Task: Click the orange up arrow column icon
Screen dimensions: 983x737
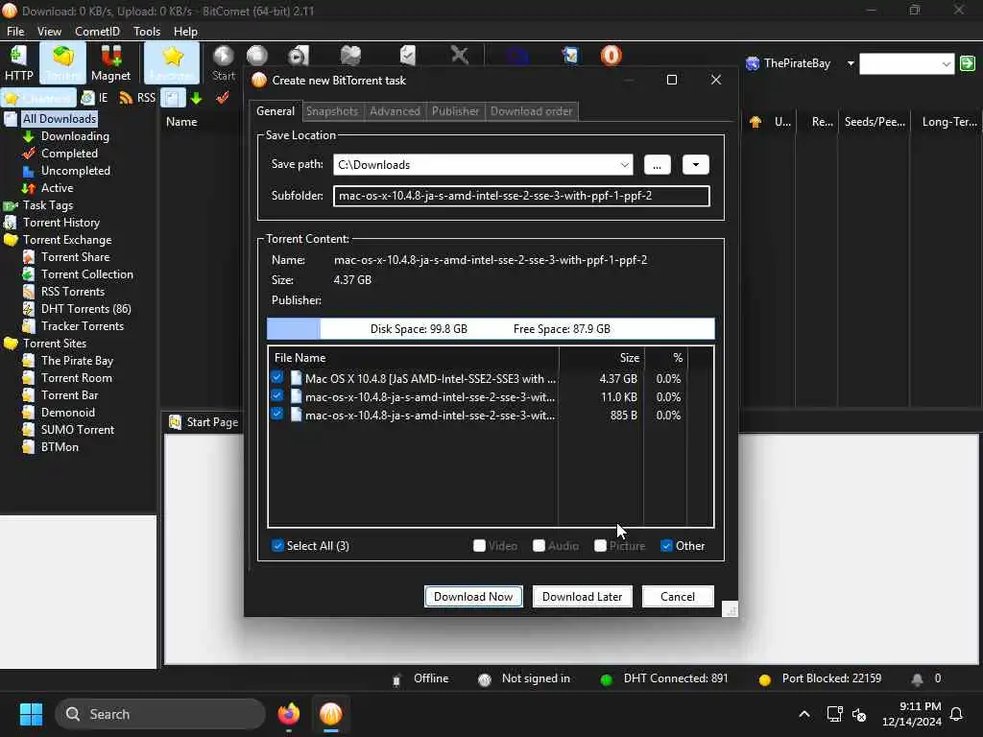Action: click(755, 122)
